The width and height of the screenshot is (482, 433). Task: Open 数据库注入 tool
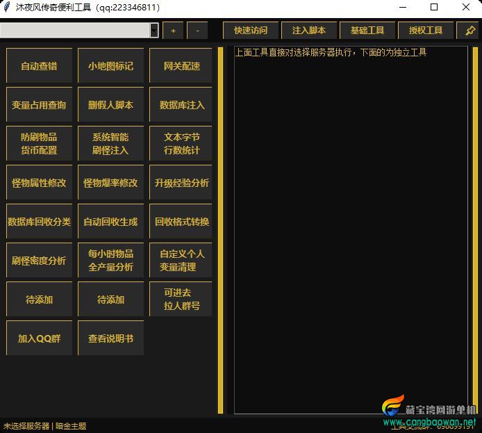[181, 104]
